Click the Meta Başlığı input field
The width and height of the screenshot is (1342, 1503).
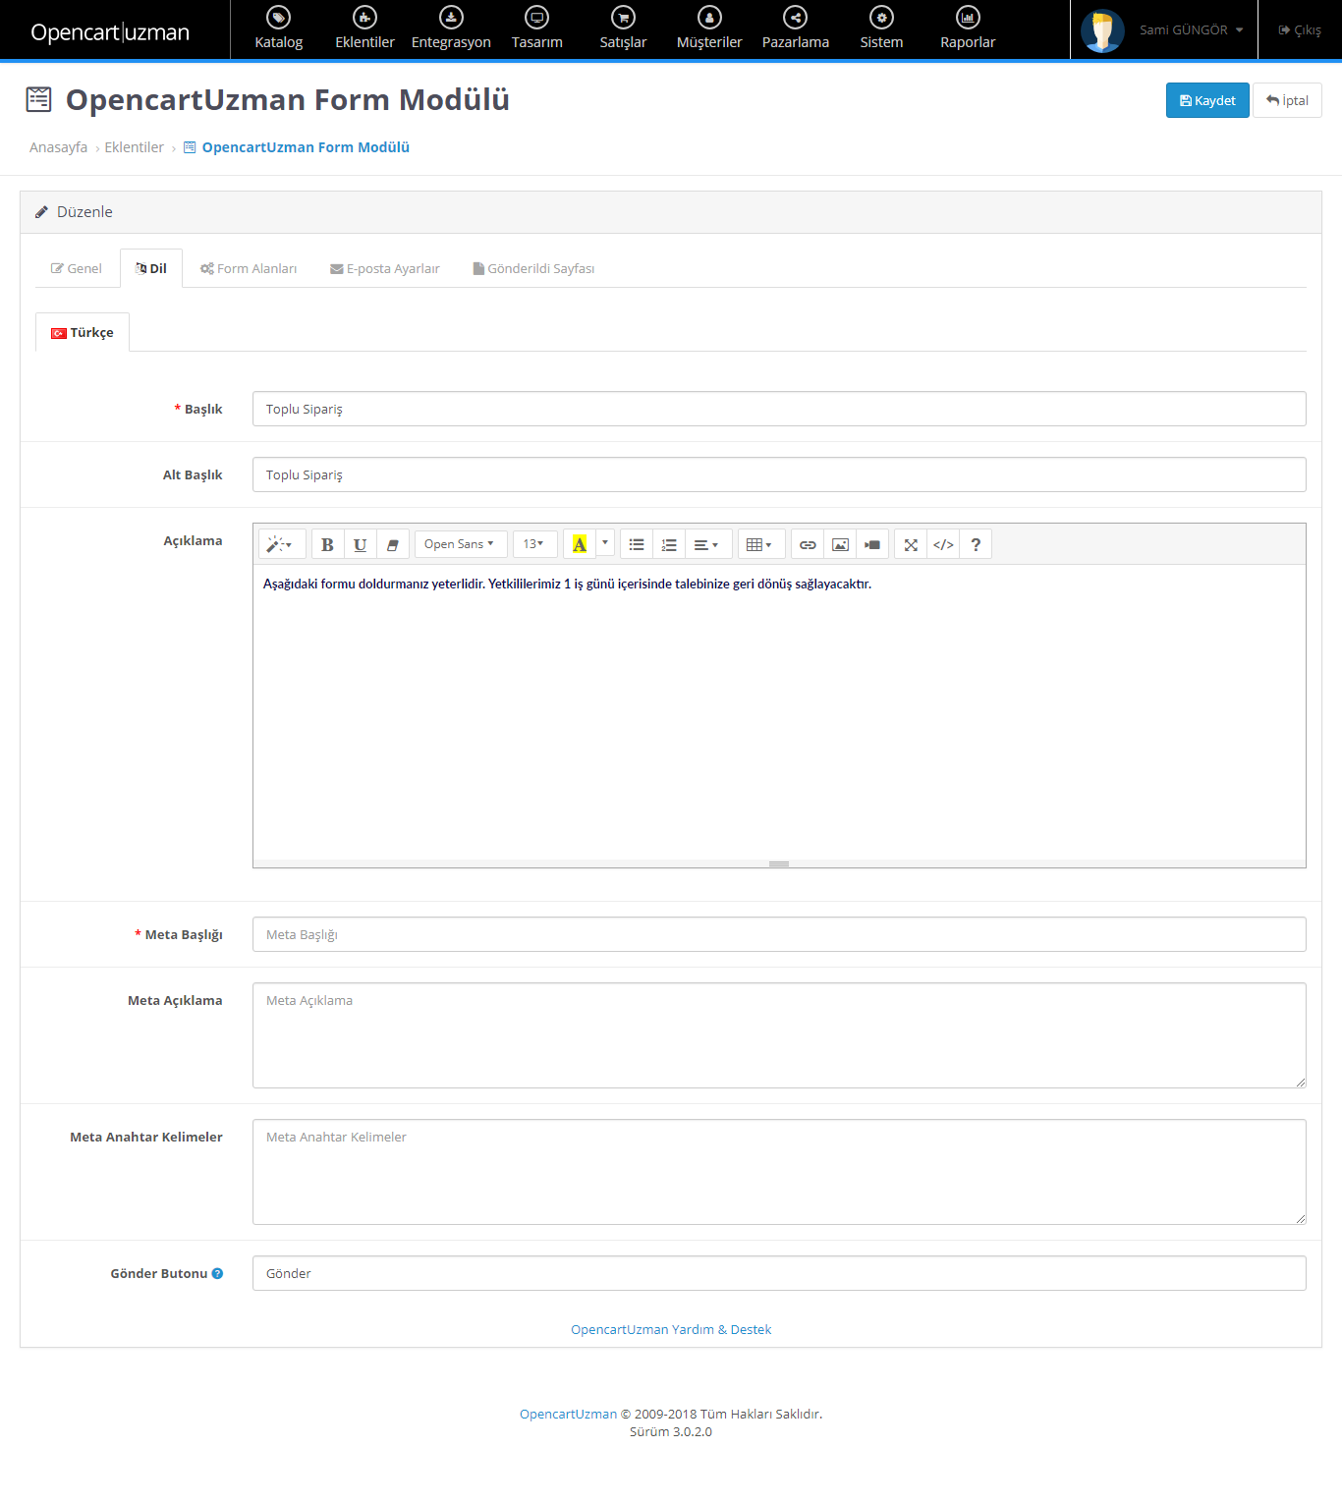(x=778, y=934)
